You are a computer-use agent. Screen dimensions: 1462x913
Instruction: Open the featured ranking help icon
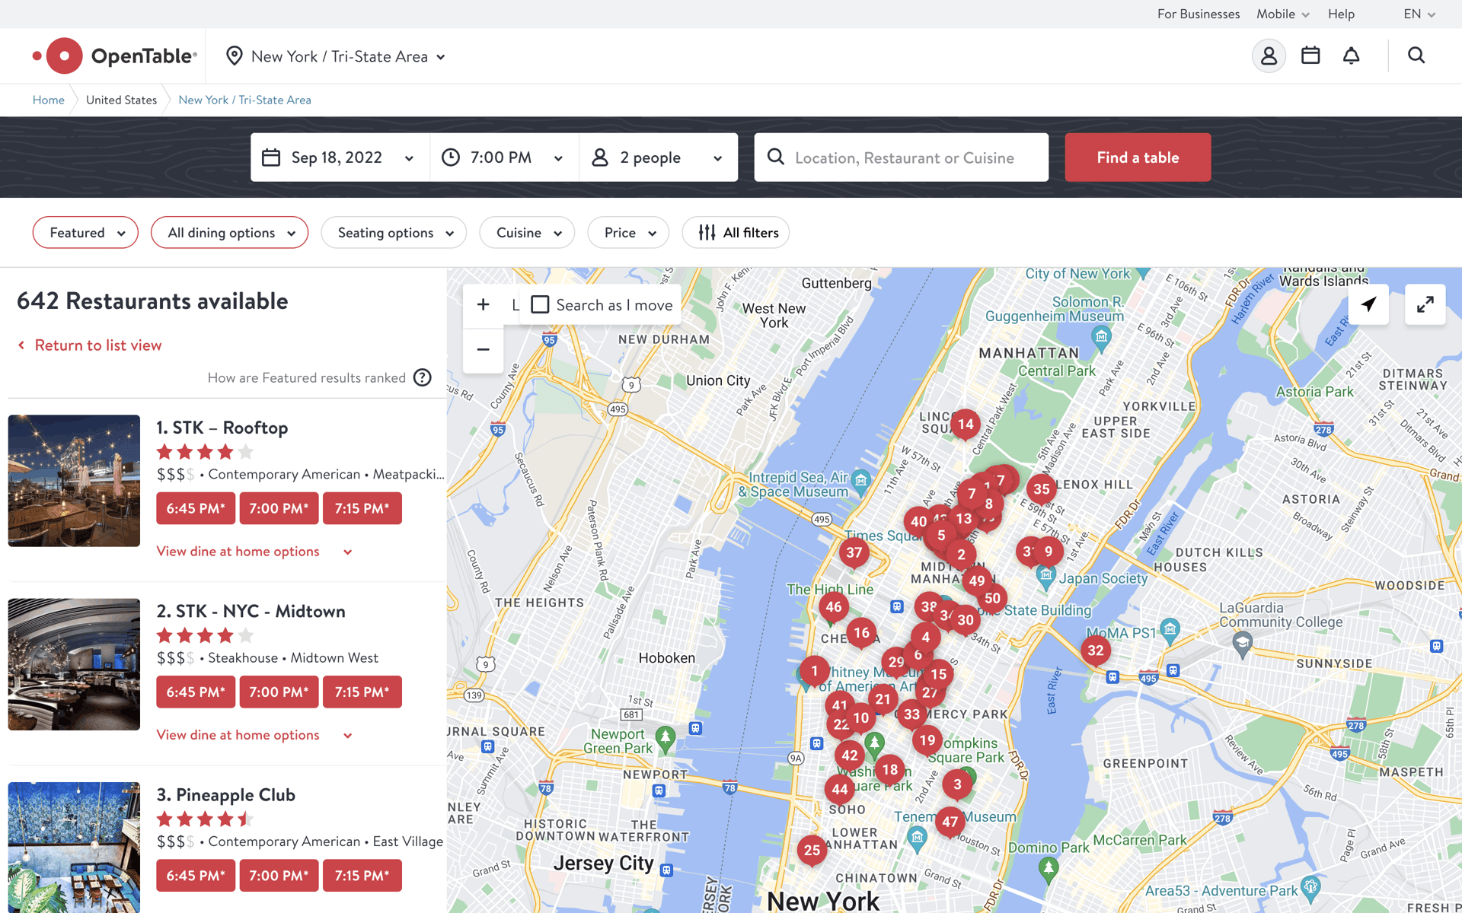[423, 377]
